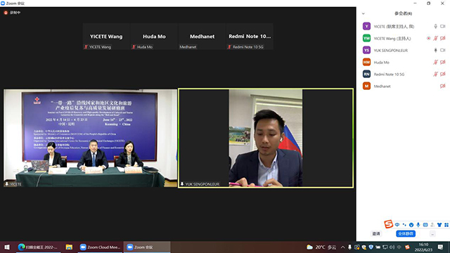Viewport: 450px width, 253px height.
Task: Click green YW avatar
Action: point(366,38)
